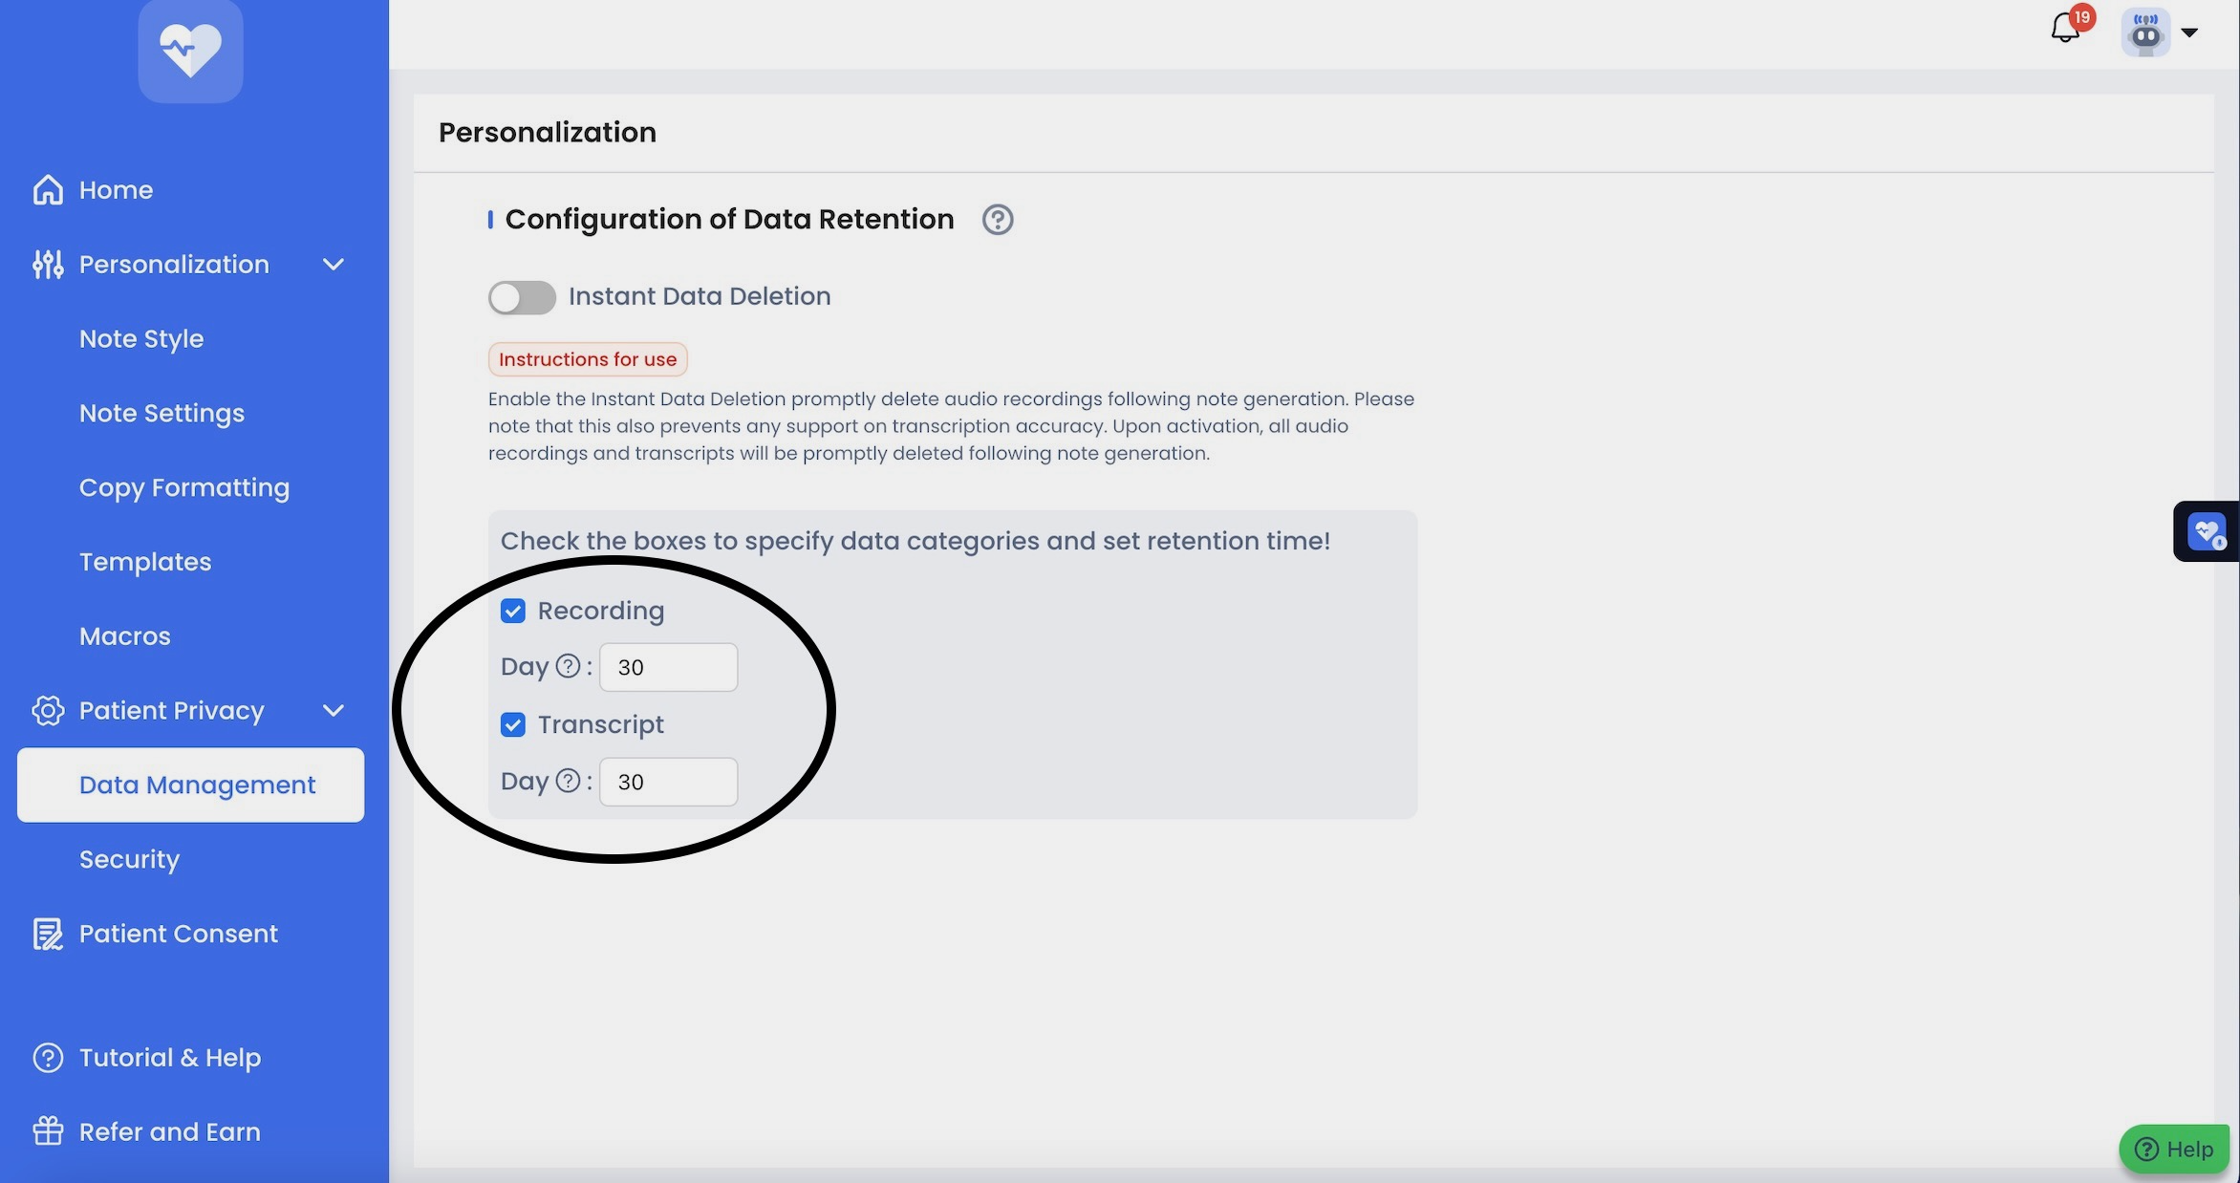Open the notifications bell
This screenshot has height=1183, width=2240.
tap(2065, 29)
